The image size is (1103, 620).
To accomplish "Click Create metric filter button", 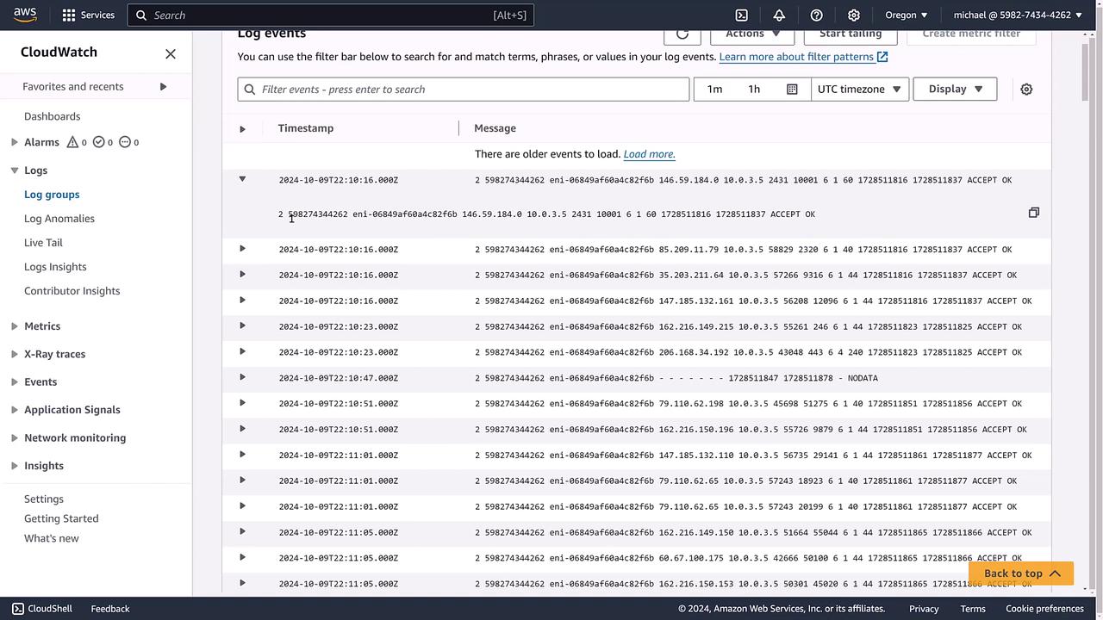I will coord(971,34).
